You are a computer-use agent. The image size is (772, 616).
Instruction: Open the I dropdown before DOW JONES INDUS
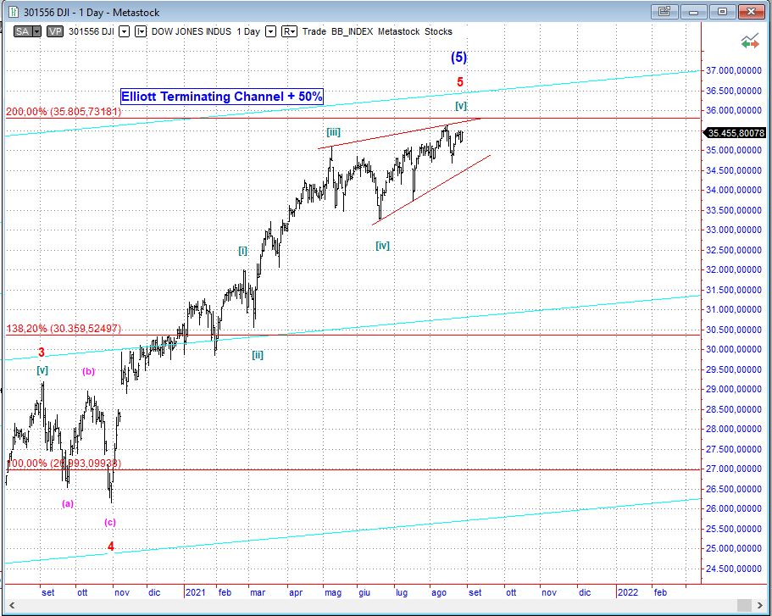[141, 31]
